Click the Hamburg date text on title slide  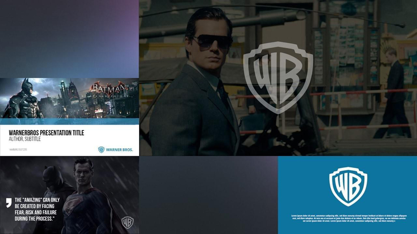18,150
